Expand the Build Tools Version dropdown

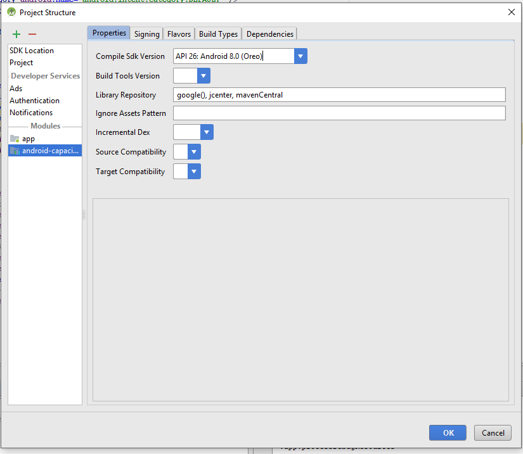203,75
